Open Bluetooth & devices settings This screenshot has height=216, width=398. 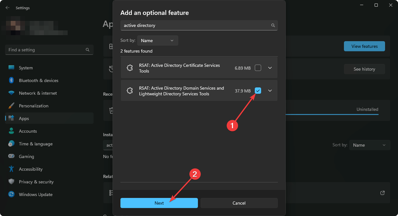click(49, 80)
